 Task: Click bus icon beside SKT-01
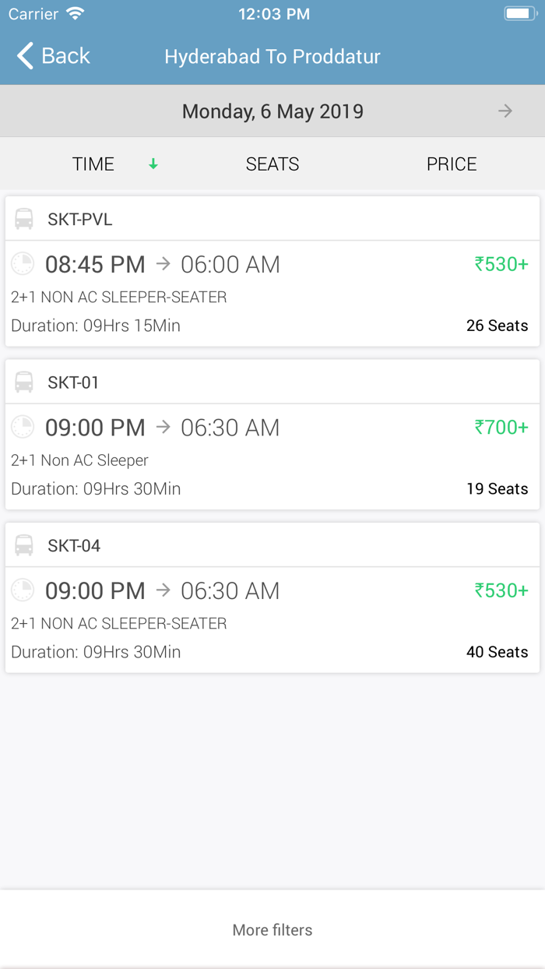coord(24,382)
